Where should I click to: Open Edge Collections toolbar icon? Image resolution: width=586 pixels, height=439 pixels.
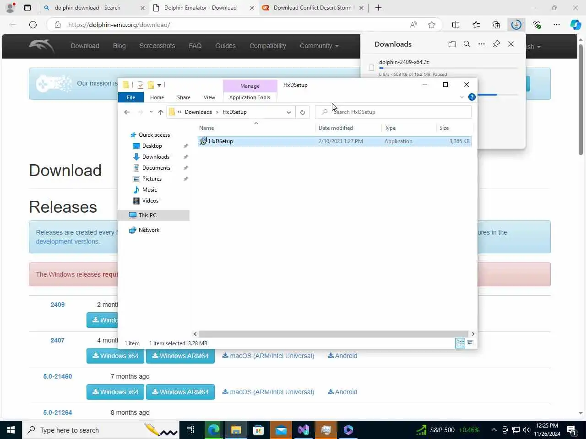point(496,25)
